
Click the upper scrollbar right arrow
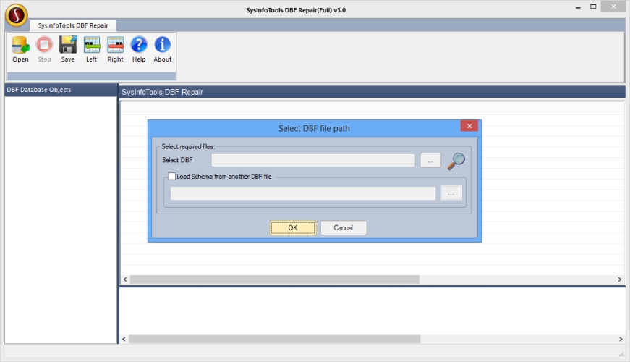click(x=620, y=279)
